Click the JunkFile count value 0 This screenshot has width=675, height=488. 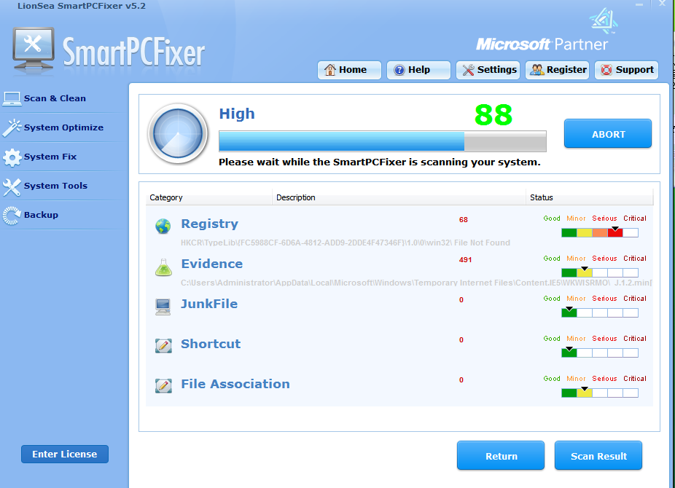pos(461,299)
